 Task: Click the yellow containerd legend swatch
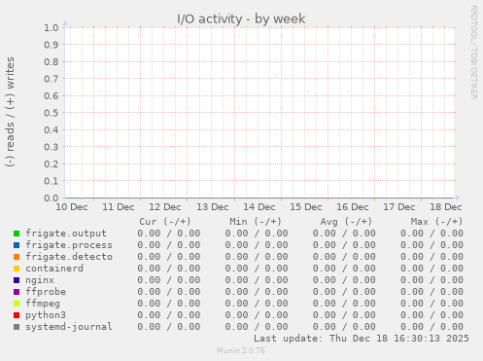(x=17, y=269)
